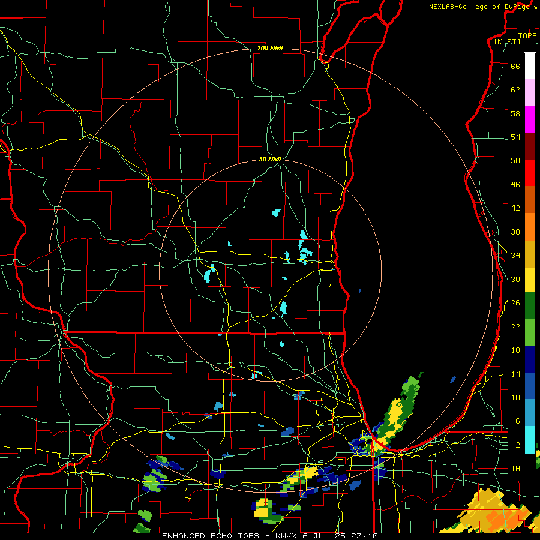Click the 14 legend value

[515, 374]
